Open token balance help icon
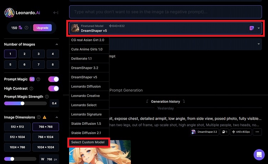This screenshot has height=164, width=268. 26,28
